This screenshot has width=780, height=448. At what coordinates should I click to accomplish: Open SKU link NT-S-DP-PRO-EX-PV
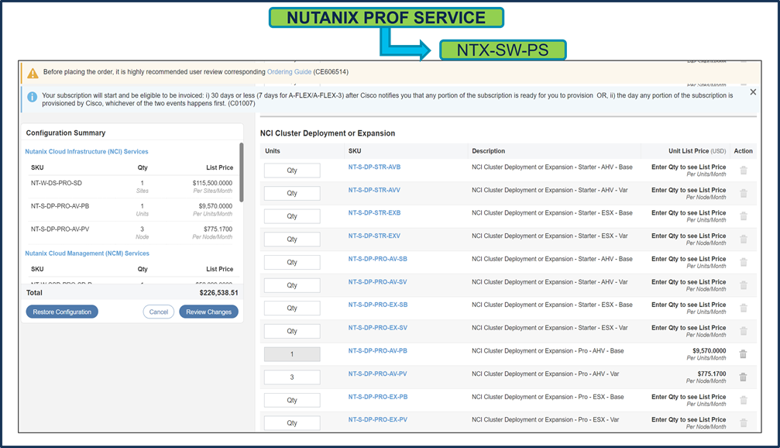(x=377, y=419)
